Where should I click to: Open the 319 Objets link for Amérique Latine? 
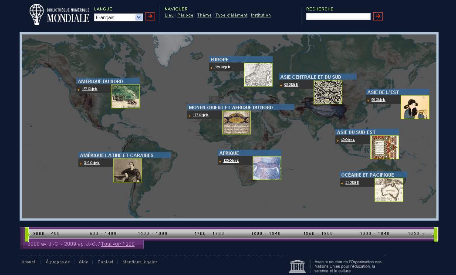pos(91,163)
